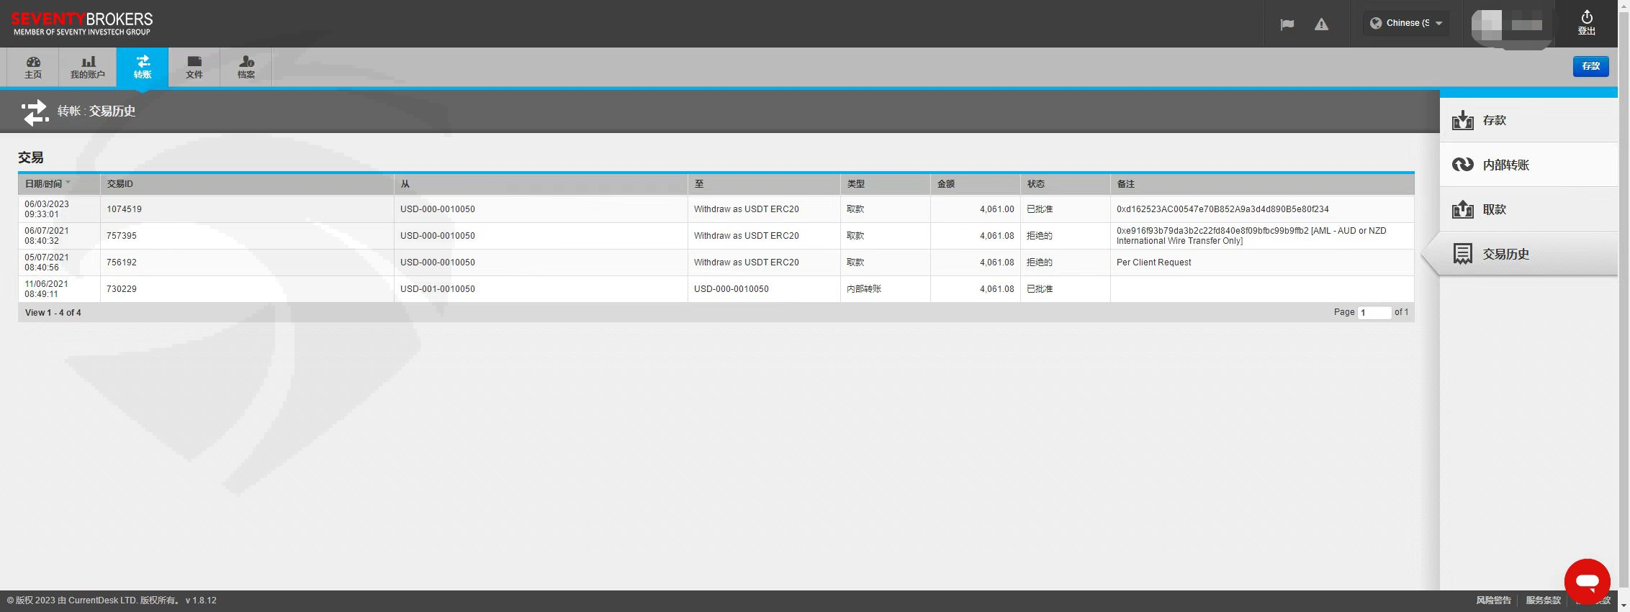Open the 文件 tab
Screen dimensions: 1630x612
point(194,67)
